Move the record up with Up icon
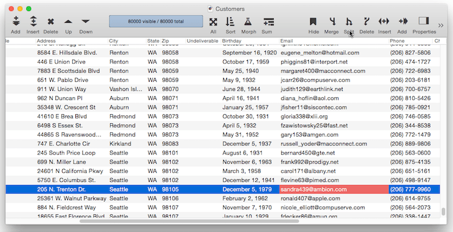 [x=68, y=21]
